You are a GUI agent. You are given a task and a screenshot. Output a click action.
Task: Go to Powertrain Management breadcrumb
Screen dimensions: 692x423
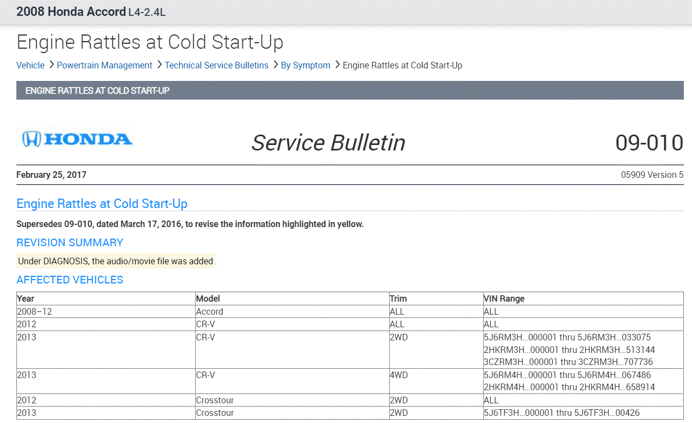click(104, 66)
